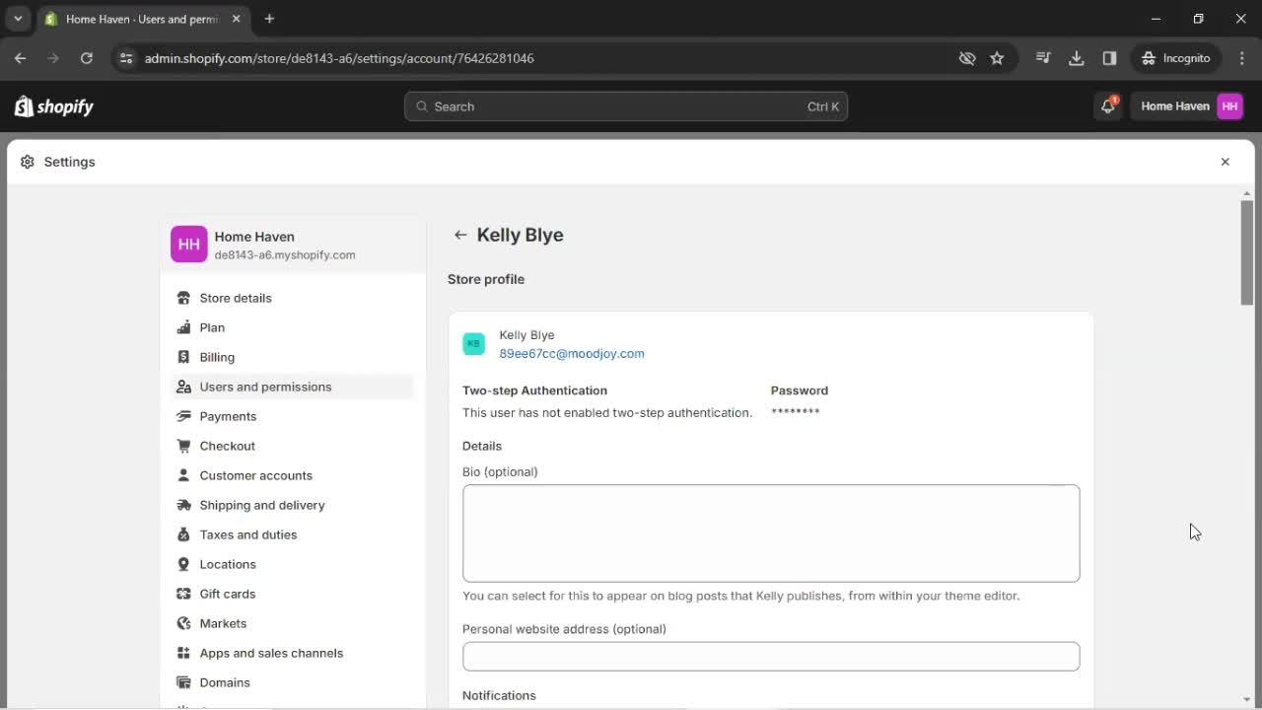This screenshot has height=710, width=1262.
Task: Click the browser back arrow
Action: (x=20, y=58)
